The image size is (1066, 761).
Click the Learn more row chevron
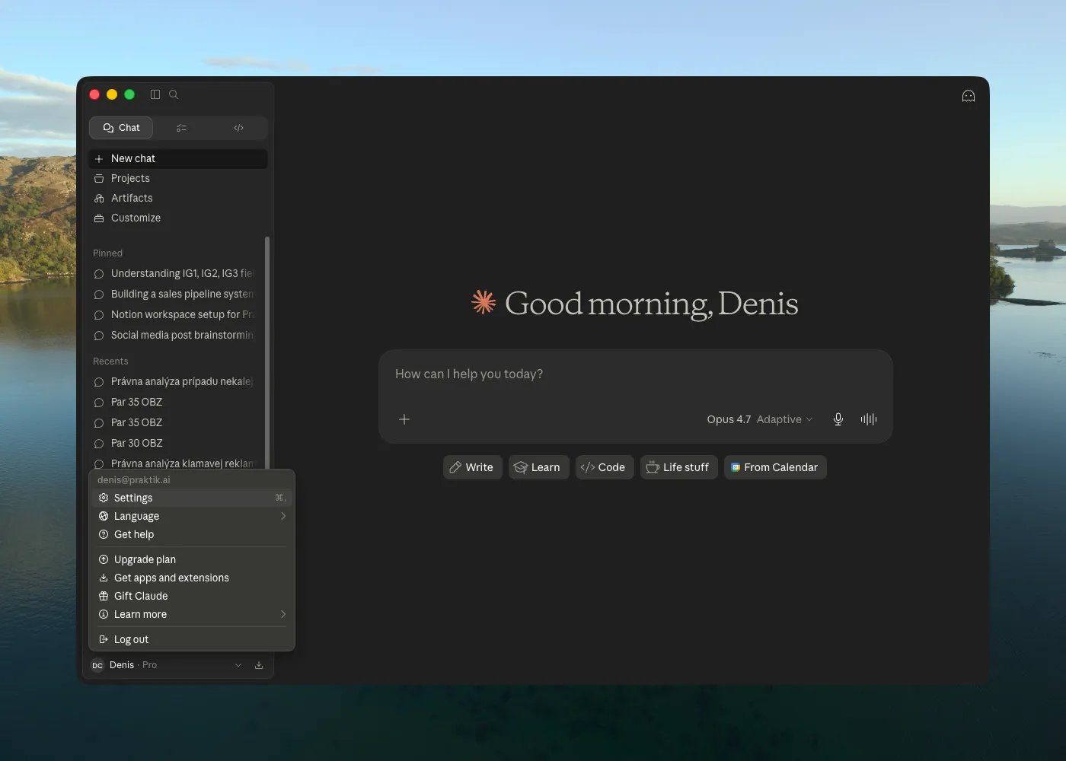click(283, 614)
